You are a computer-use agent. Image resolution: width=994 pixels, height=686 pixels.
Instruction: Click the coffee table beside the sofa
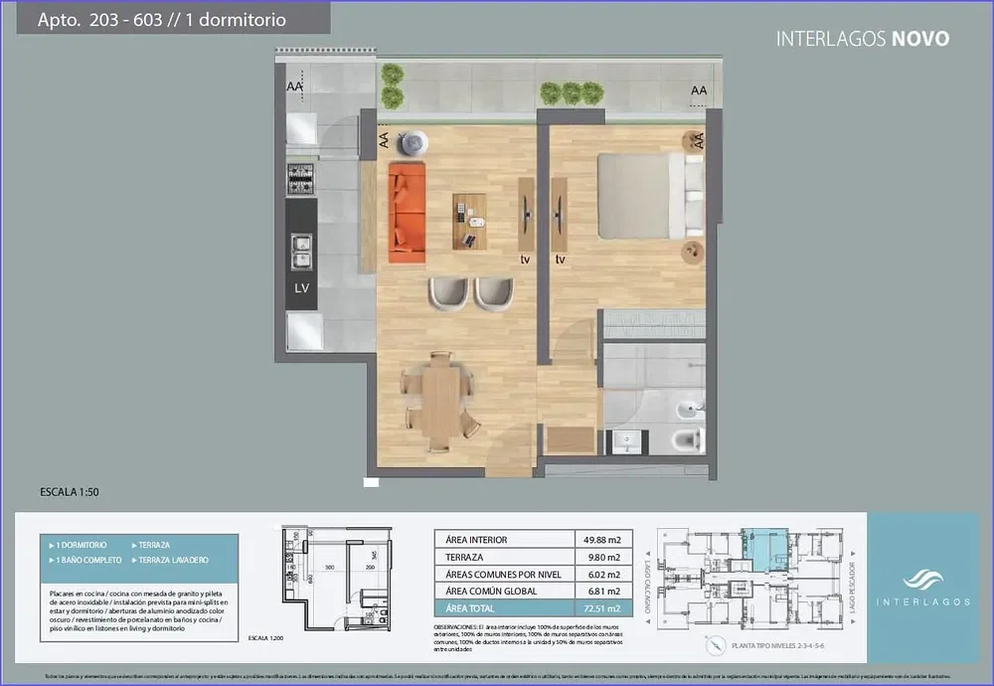tap(469, 222)
